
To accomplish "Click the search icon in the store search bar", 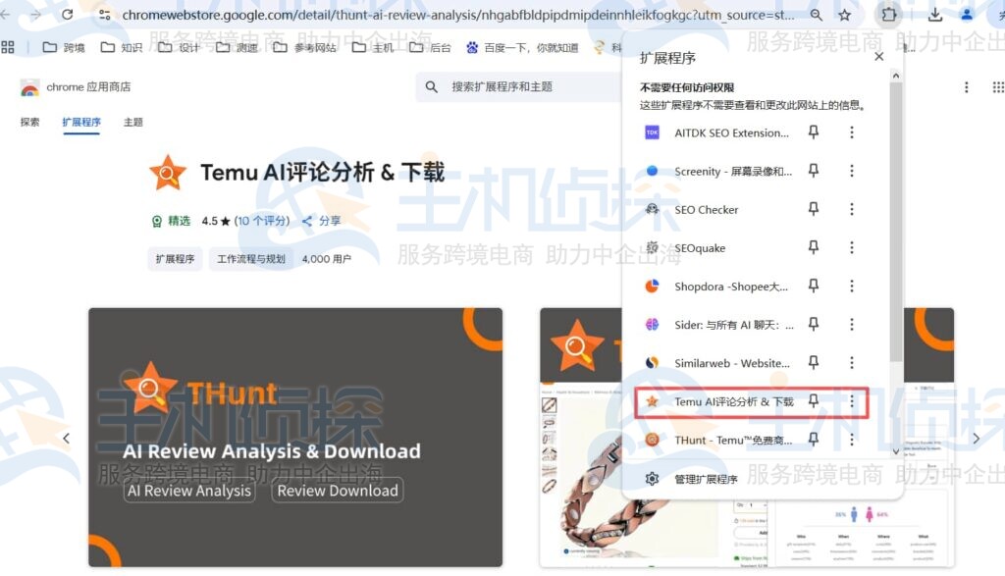I will (x=432, y=87).
